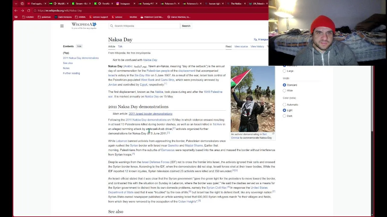Screen dimensions: 387x217
Task: Open the Wikipedia main menu hamburger icon
Action: tap(62, 26)
